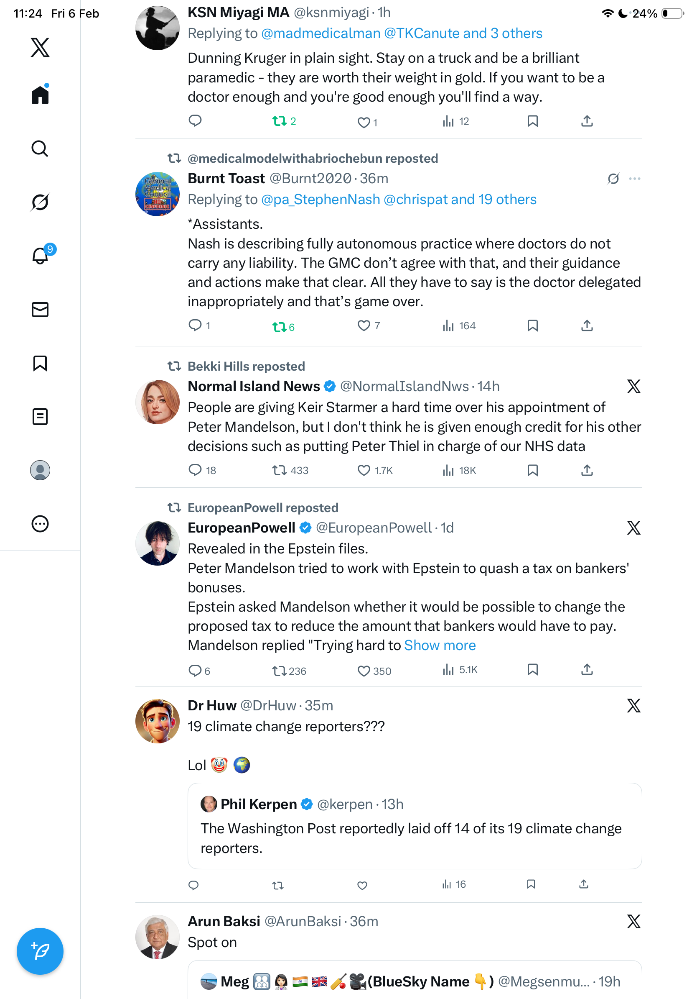Open the Grok icon in sidebar
The image size is (697, 999).
40,202
